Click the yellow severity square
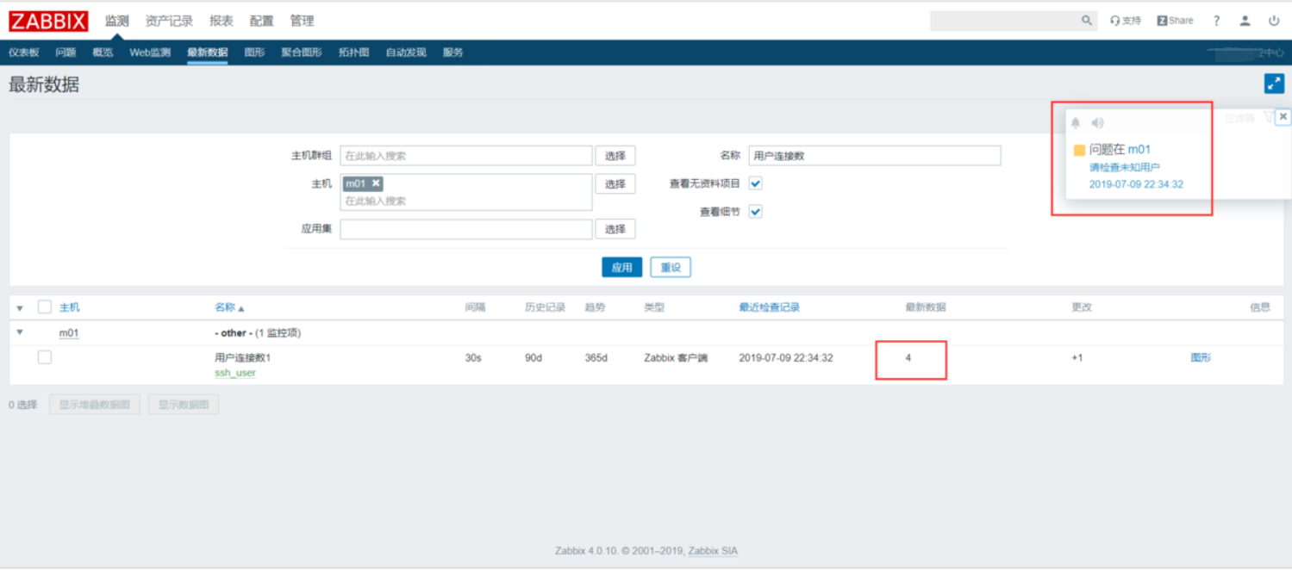The image size is (1292, 570). pyautogui.click(x=1079, y=151)
